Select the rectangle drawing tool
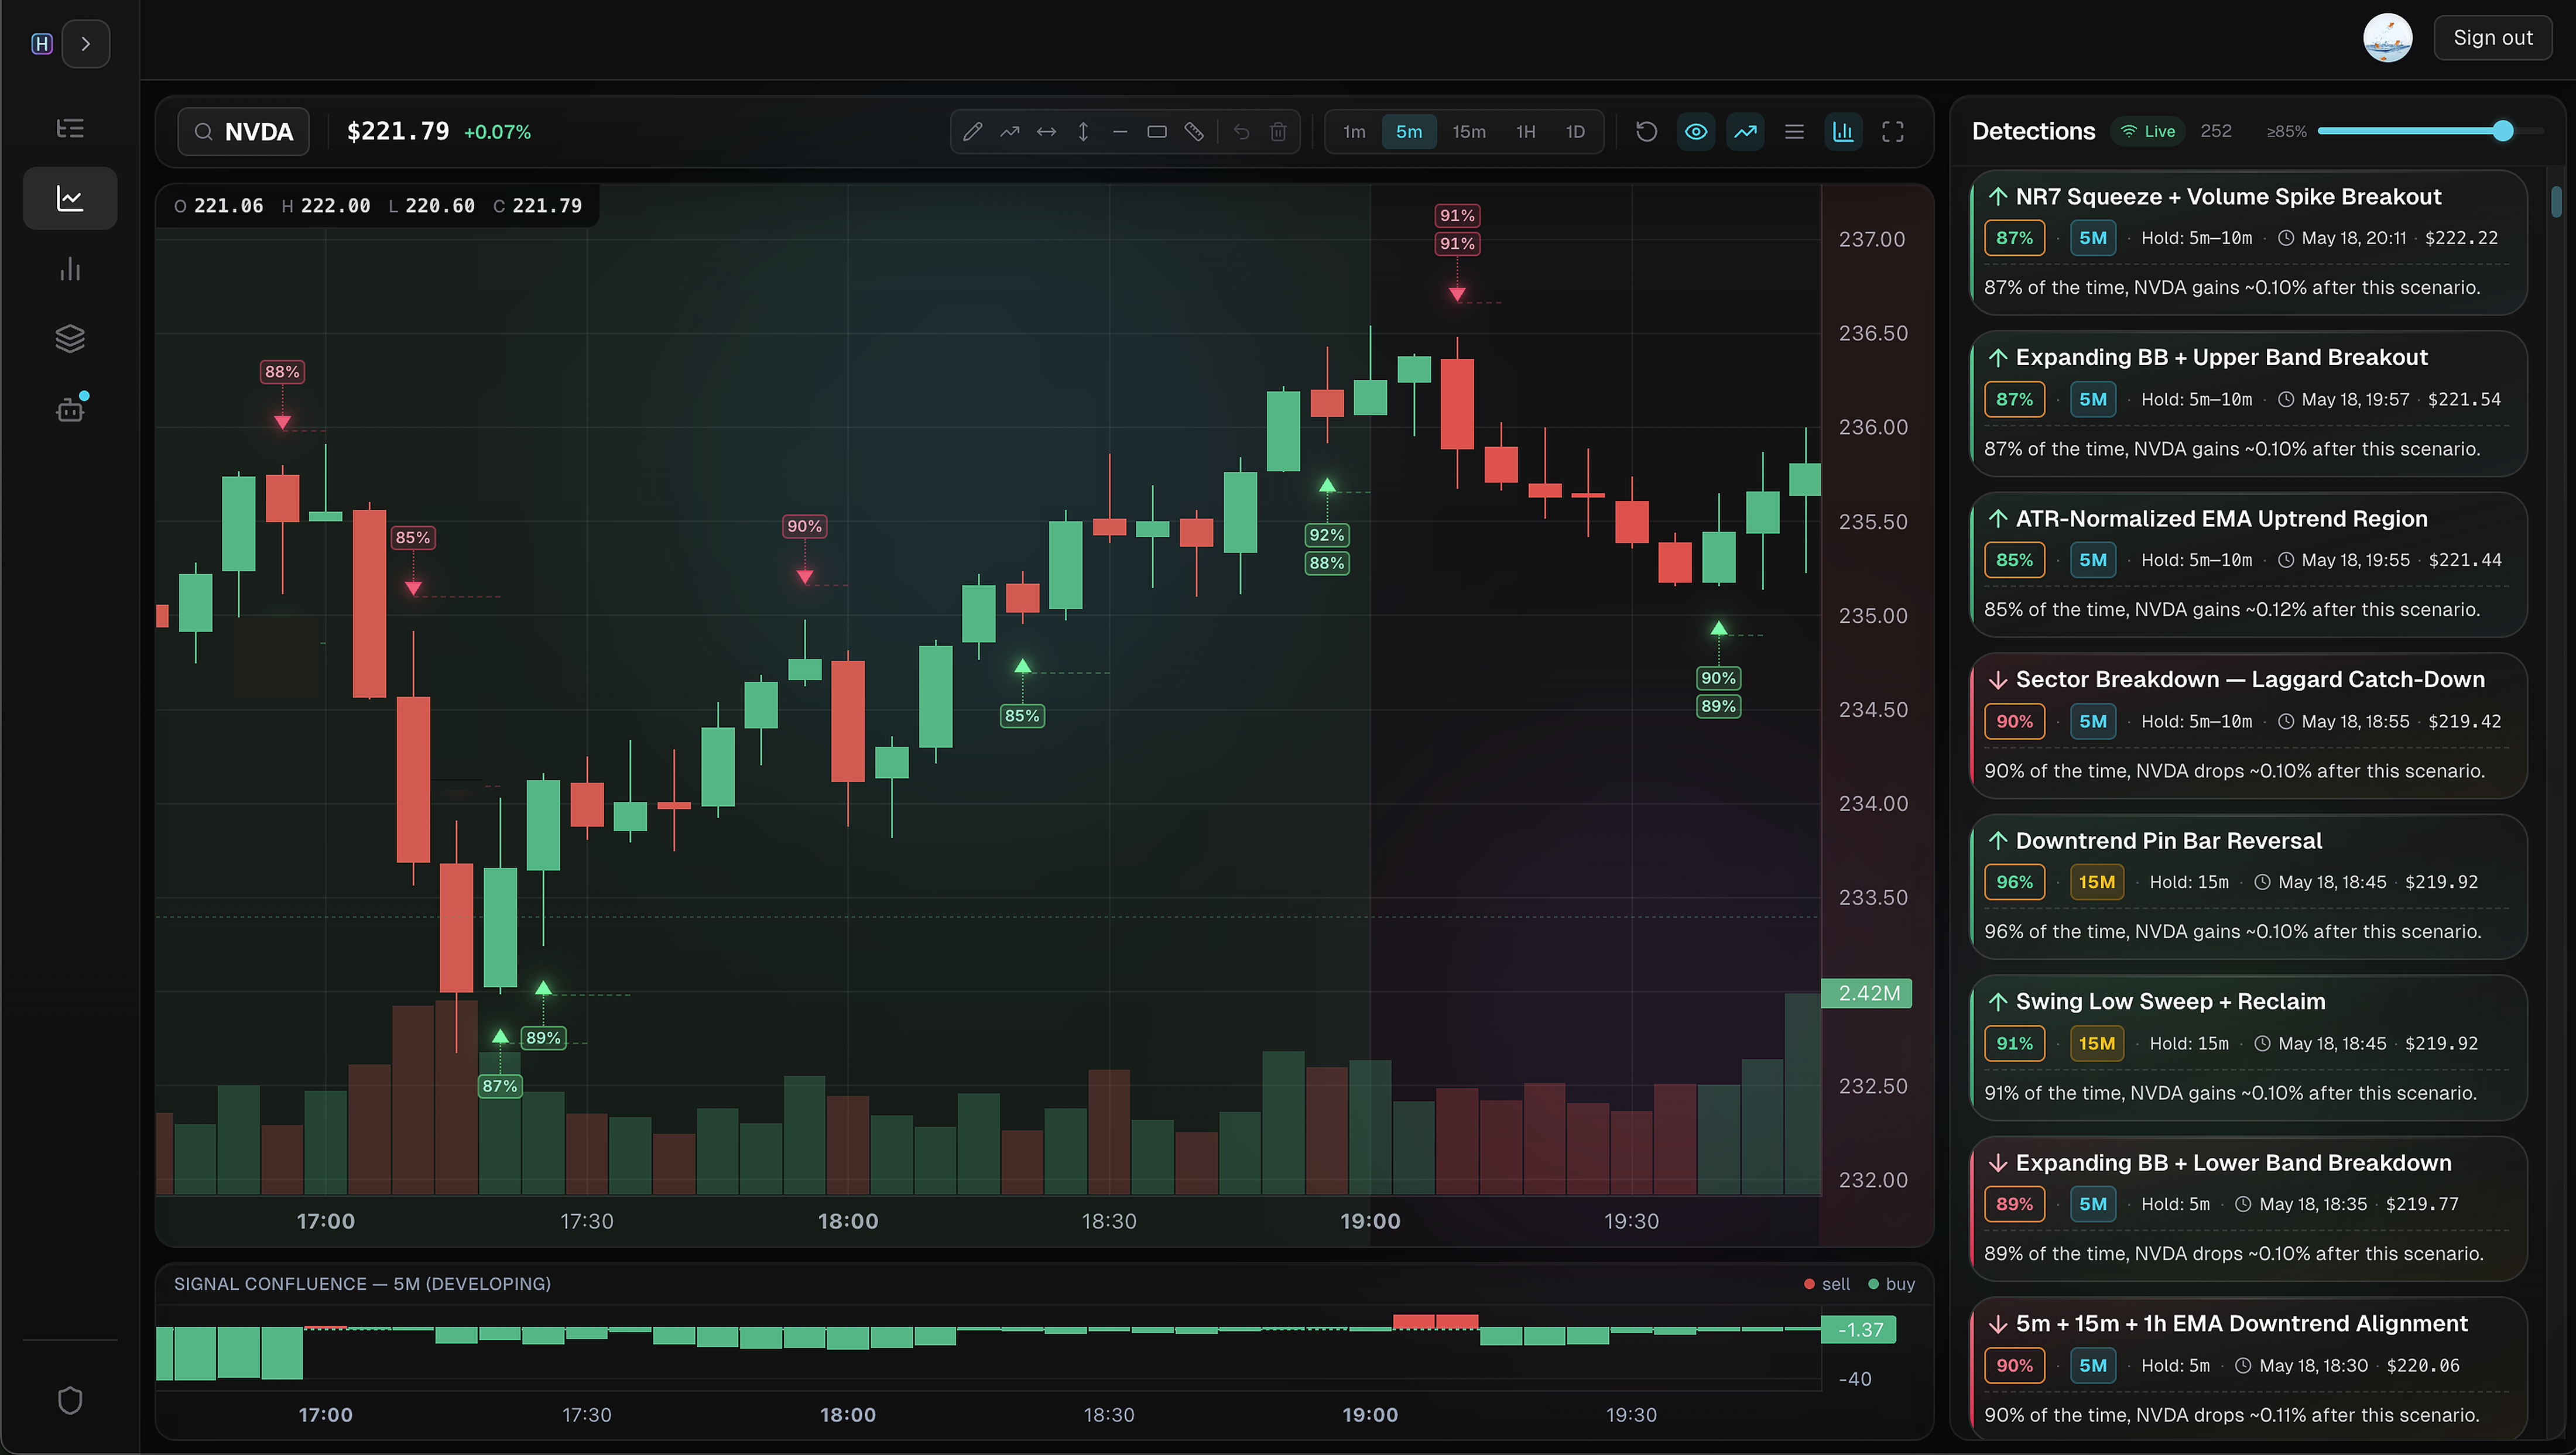Screen dimensions: 2576x1455 pos(1157,132)
